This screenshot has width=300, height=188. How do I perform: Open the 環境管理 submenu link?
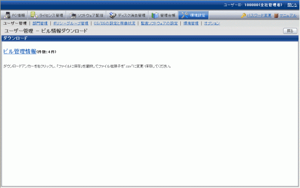coord(191,23)
